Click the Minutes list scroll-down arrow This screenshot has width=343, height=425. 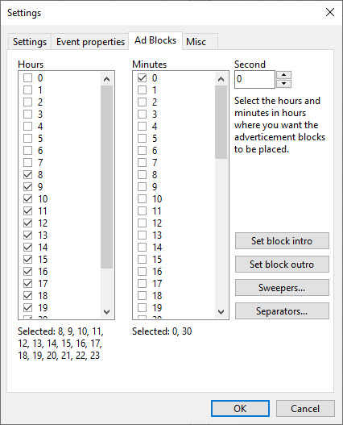221,312
